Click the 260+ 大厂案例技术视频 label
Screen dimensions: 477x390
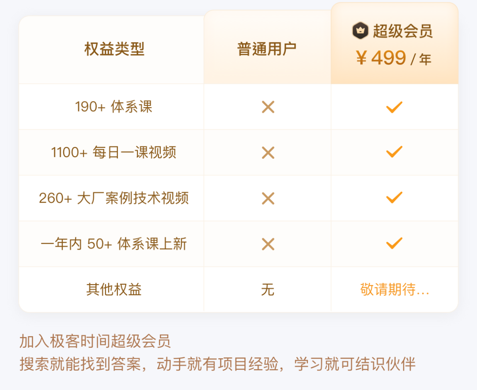[114, 199]
